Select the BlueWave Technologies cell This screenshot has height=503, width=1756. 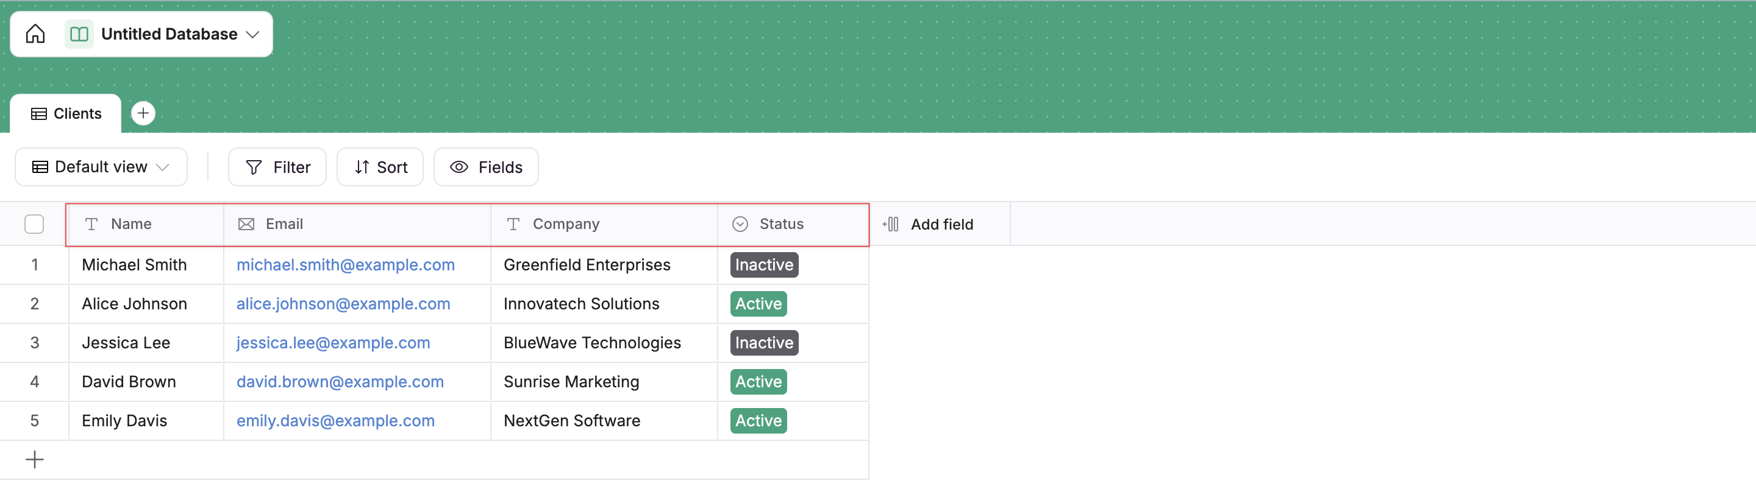coord(604,342)
